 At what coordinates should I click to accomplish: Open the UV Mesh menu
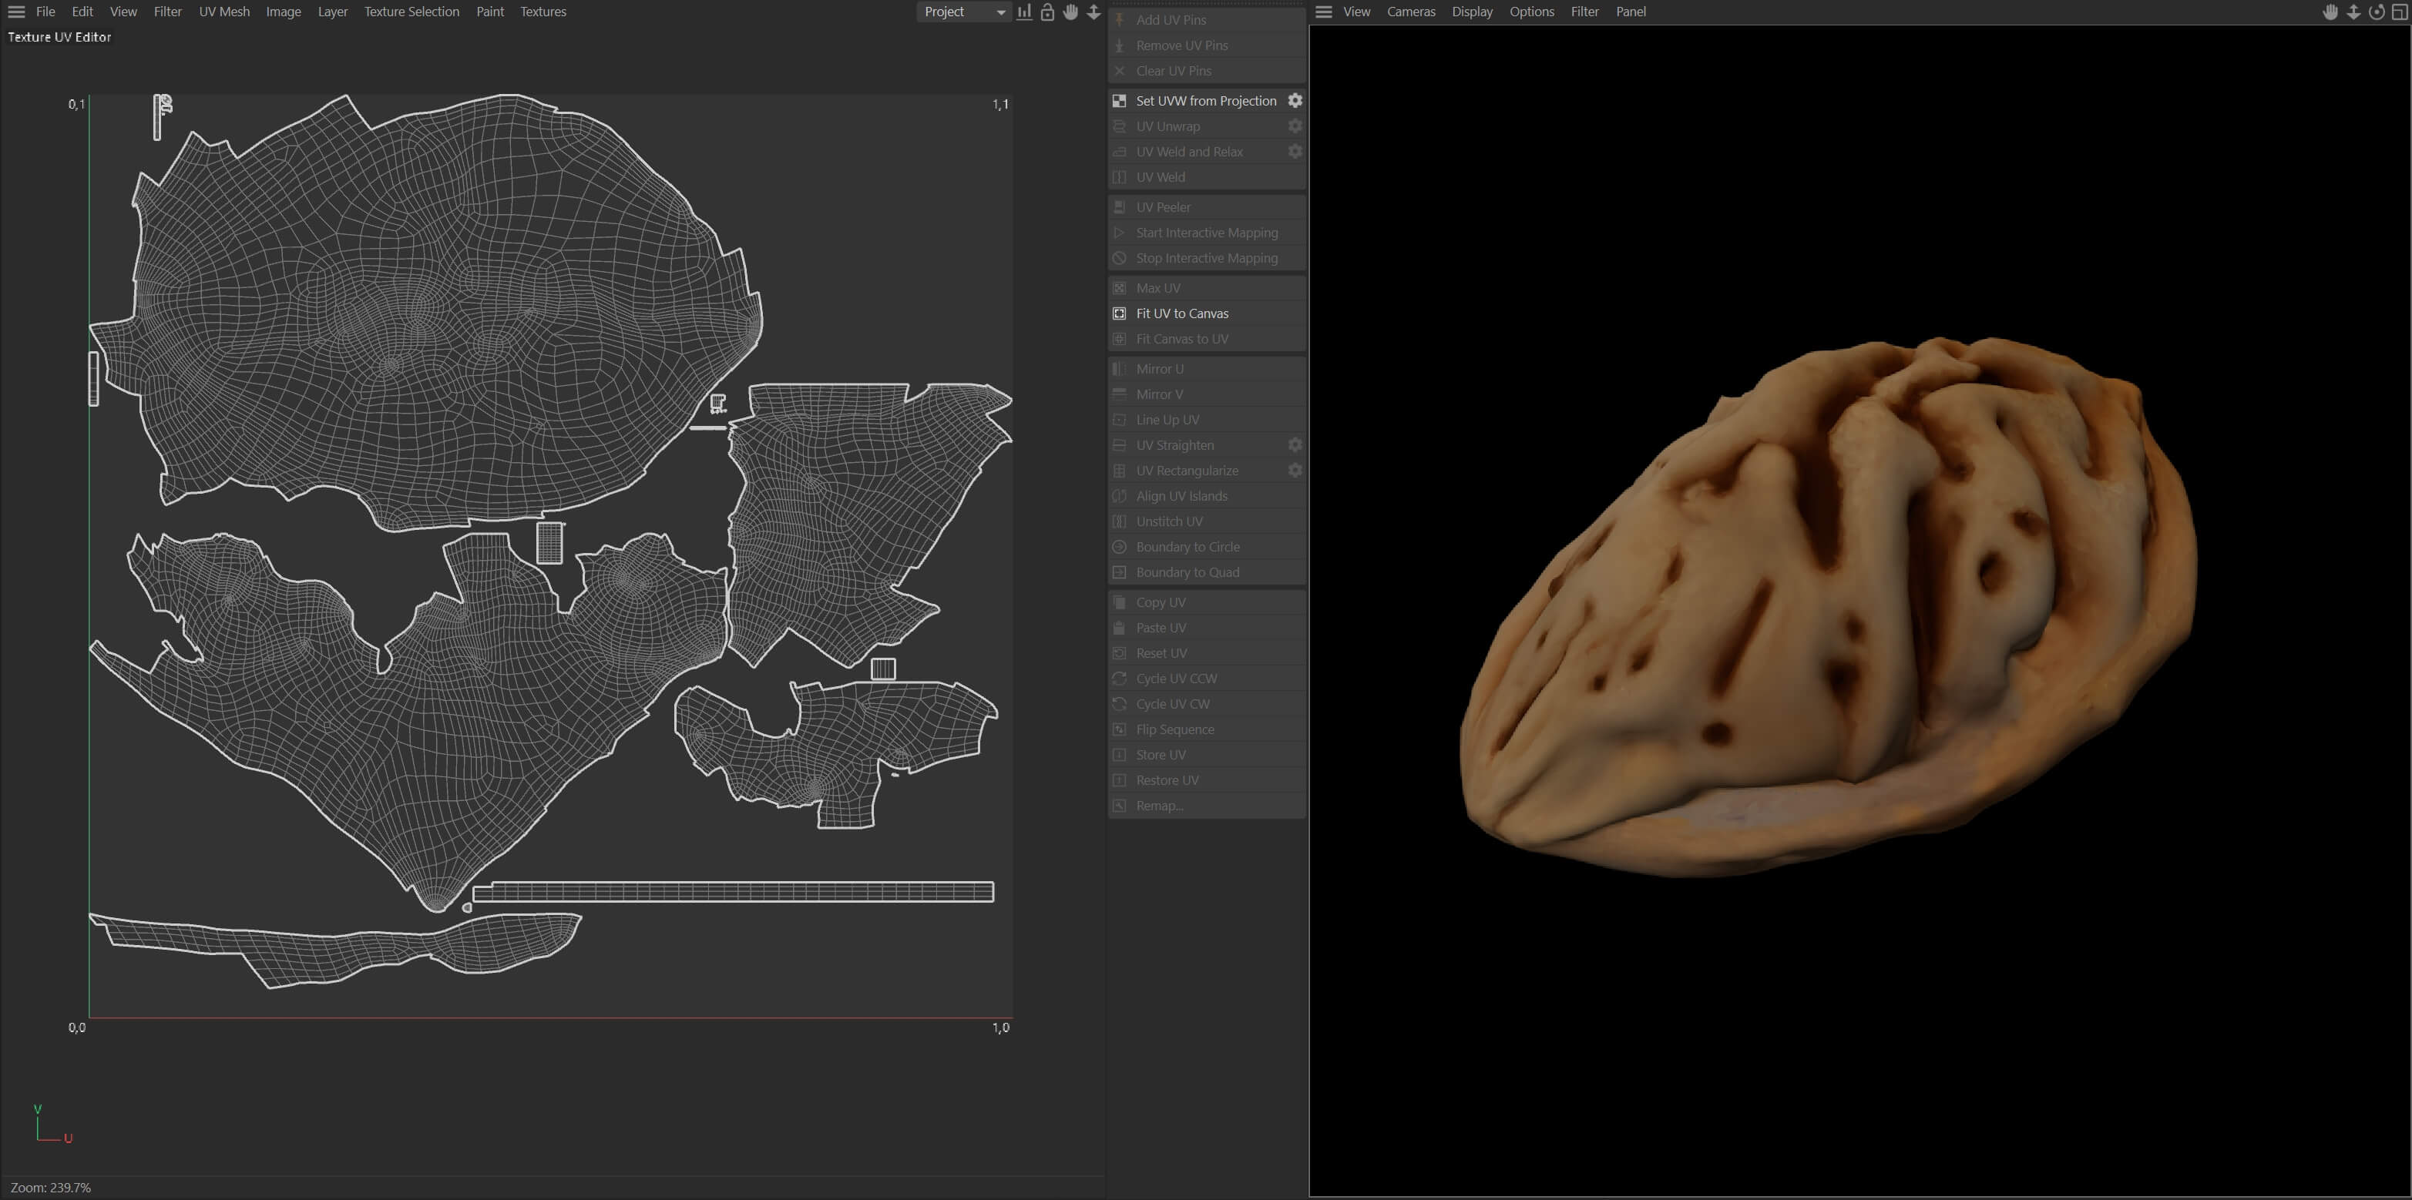coord(223,12)
